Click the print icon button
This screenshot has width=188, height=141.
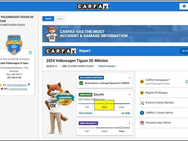pos(184,6)
